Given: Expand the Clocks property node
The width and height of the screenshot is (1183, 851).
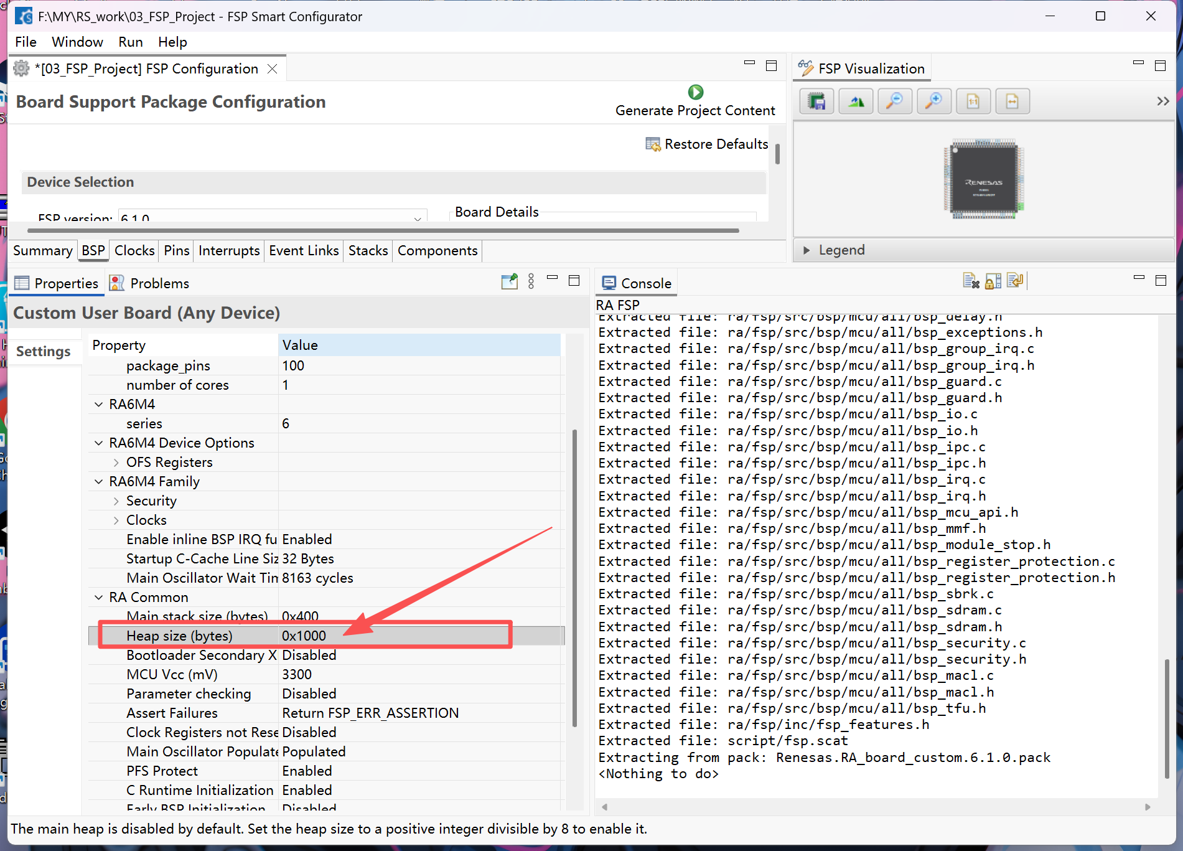Looking at the screenshot, I should [x=116, y=520].
